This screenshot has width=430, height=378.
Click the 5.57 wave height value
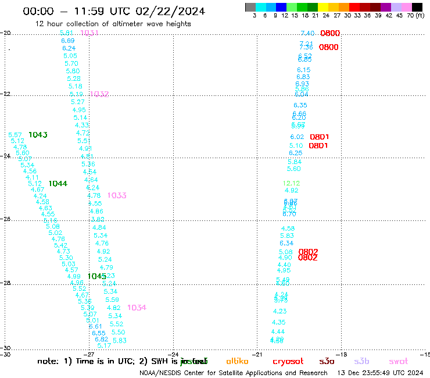15,135
